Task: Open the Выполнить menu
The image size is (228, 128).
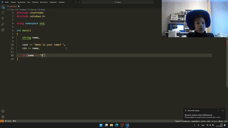Action: [x=44, y=2]
